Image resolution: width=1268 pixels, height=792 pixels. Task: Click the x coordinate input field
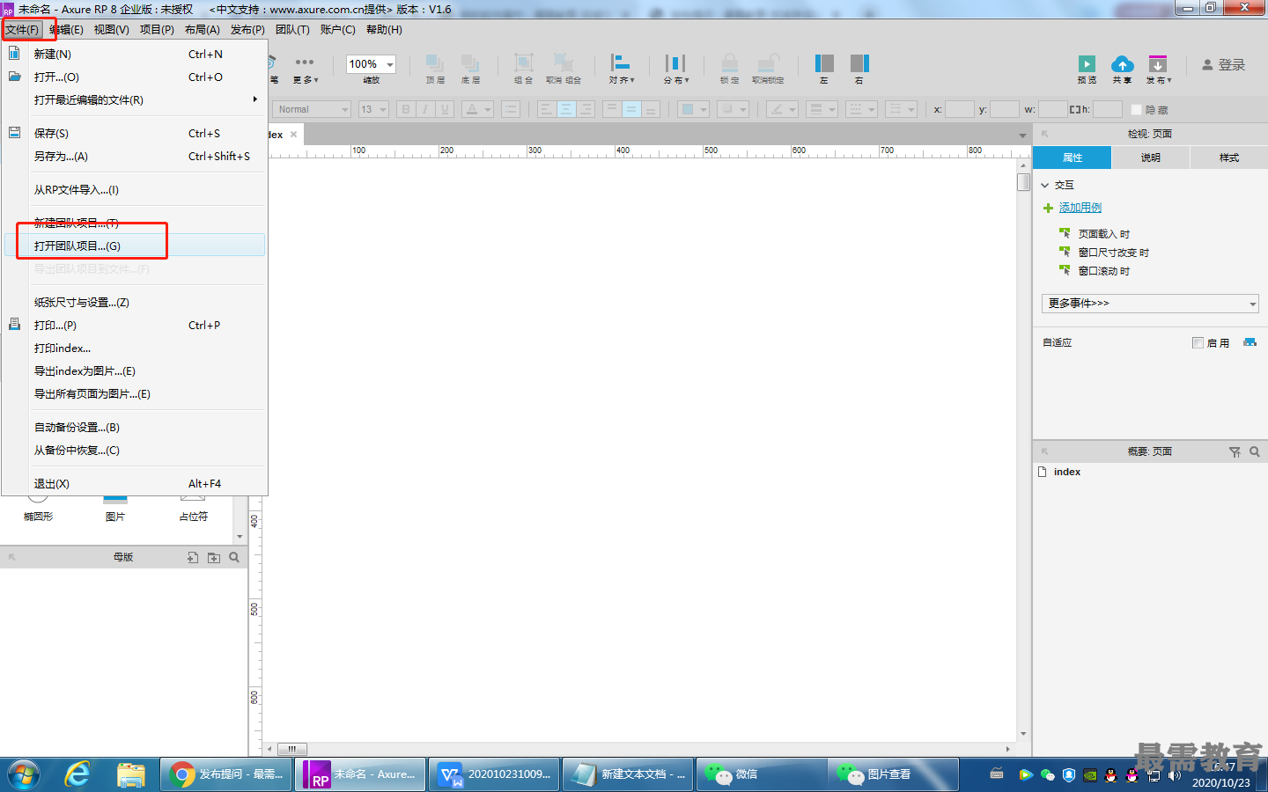[x=959, y=109]
